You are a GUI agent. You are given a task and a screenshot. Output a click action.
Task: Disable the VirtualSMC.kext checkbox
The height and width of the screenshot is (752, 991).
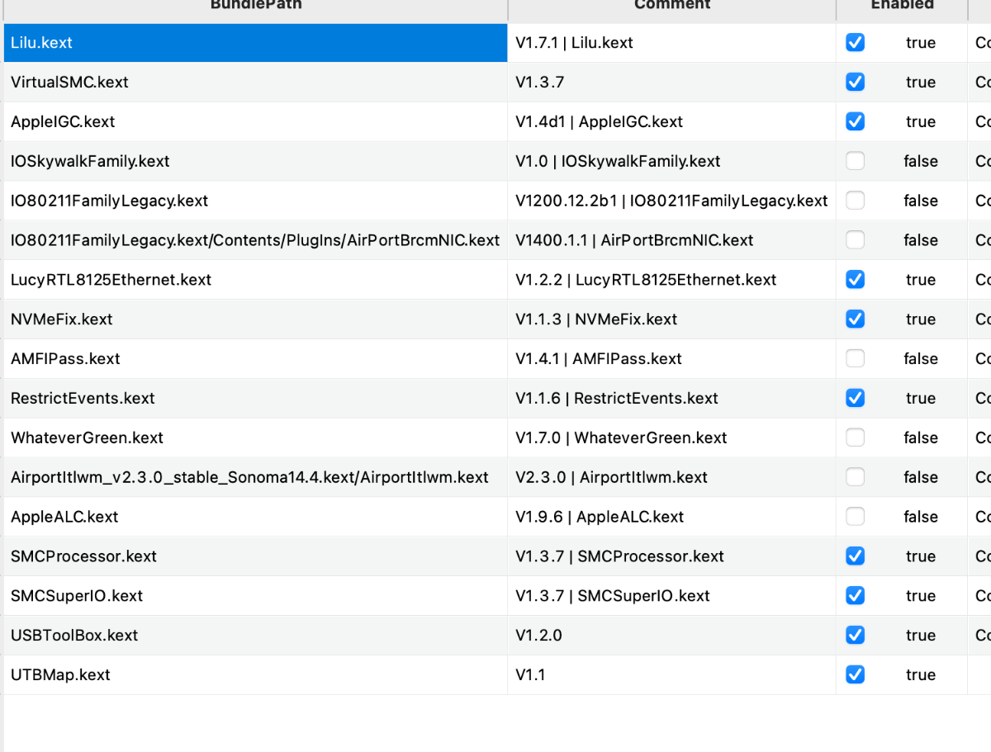coord(855,83)
